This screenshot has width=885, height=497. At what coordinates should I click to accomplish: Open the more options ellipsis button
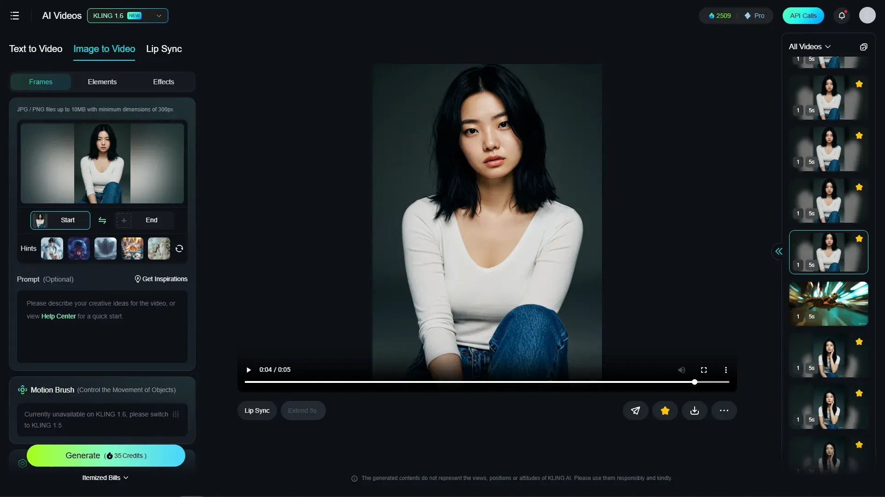724,410
